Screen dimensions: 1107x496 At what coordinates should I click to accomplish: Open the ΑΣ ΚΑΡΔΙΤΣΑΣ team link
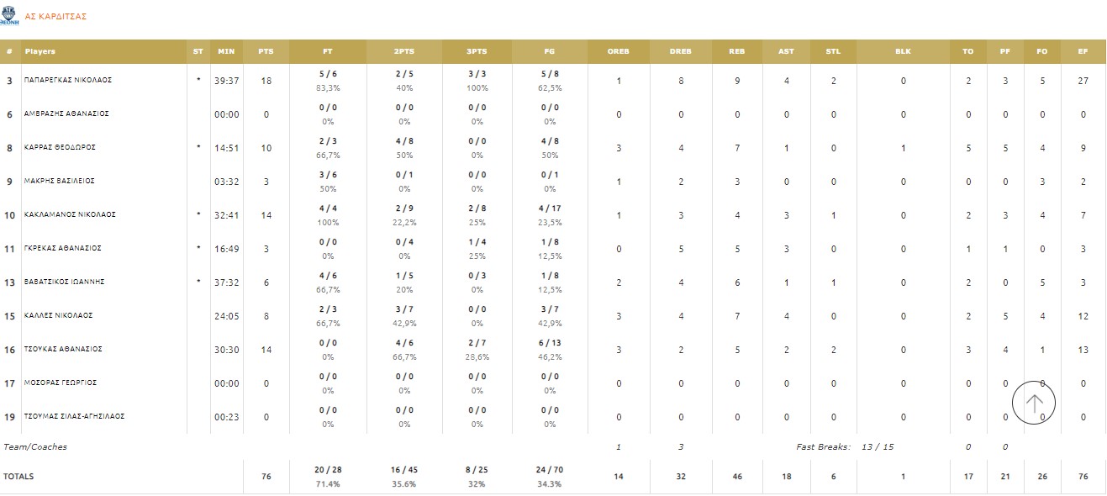[56, 17]
